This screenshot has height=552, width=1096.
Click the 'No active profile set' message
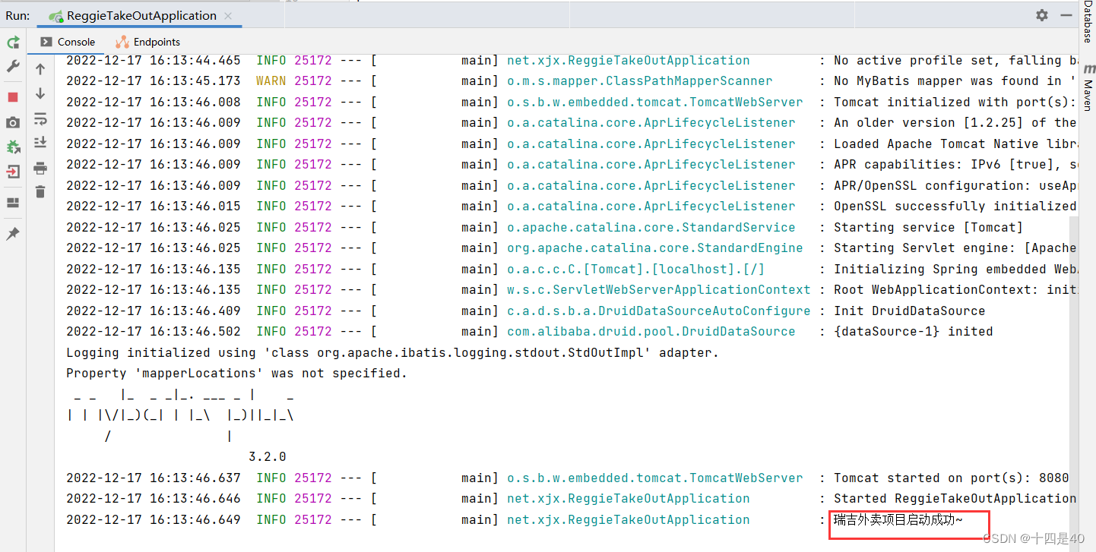(x=955, y=61)
